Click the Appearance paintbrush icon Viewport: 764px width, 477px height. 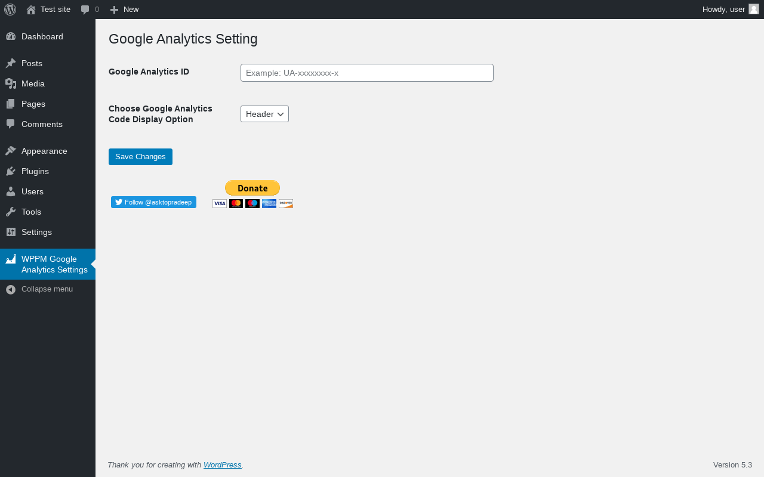[x=11, y=151]
